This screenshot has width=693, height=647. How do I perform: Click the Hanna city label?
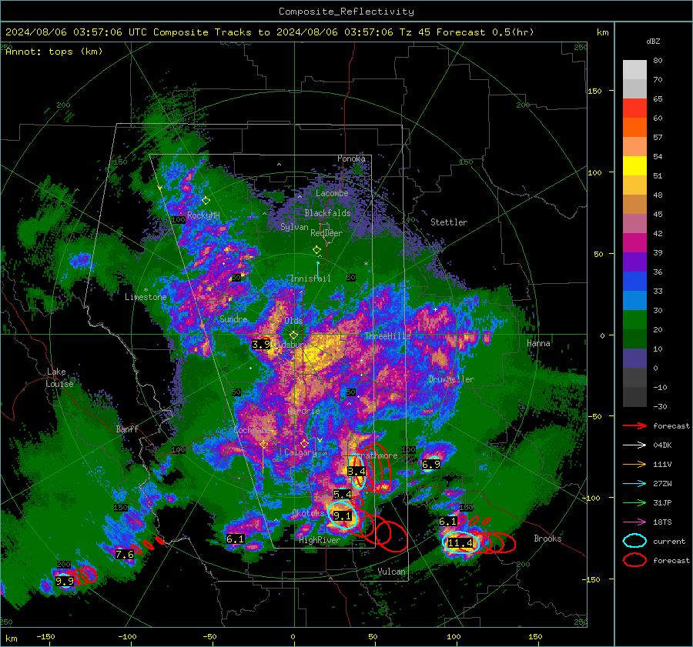pyautogui.click(x=538, y=343)
